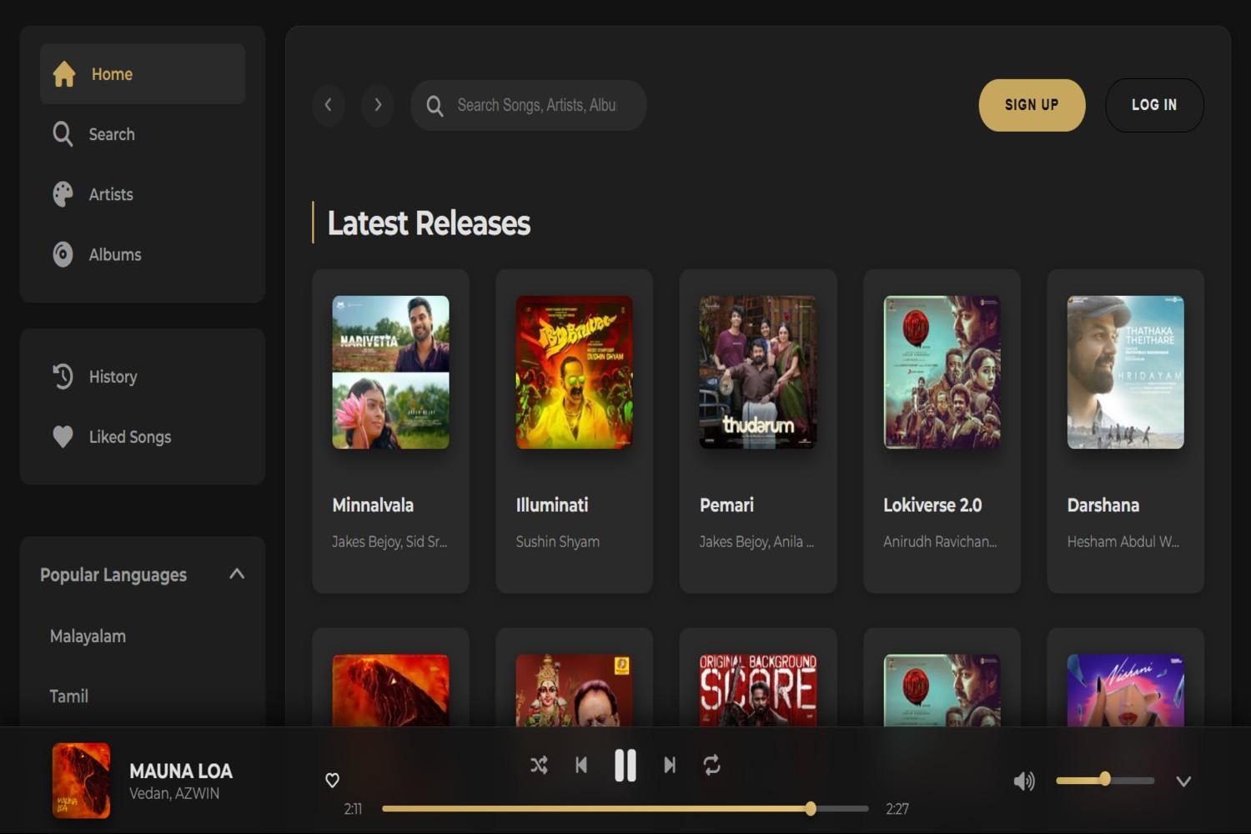
Task: Click Vedan, AZWIN artist text in player
Action: tap(174, 794)
